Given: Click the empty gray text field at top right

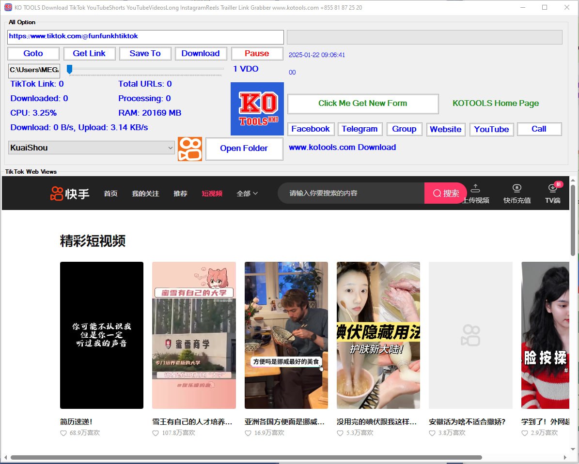Looking at the screenshot, I should click(424, 37).
